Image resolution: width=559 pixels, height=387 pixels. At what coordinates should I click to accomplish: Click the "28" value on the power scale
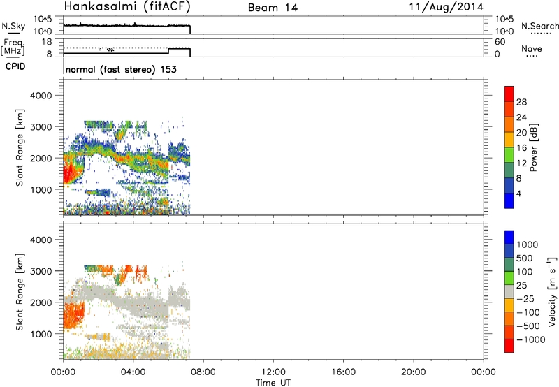click(x=521, y=102)
